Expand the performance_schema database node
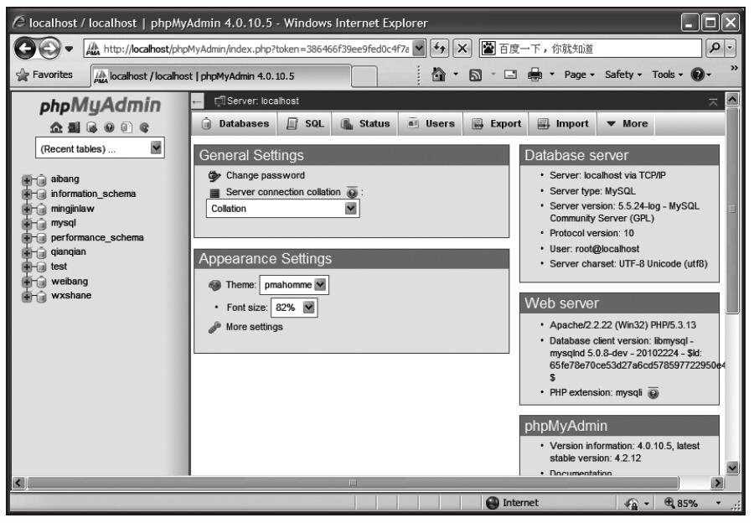The height and width of the screenshot is (523, 754). [x=27, y=238]
